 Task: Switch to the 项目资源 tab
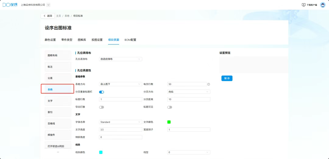pos(114,40)
